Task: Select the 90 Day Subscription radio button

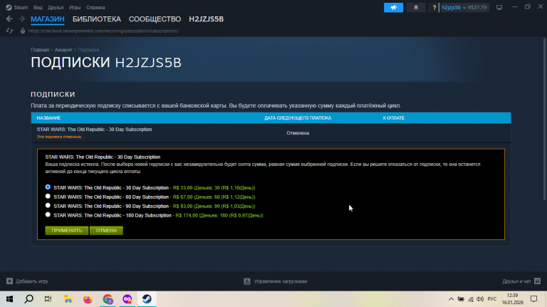Action: (x=48, y=205)
